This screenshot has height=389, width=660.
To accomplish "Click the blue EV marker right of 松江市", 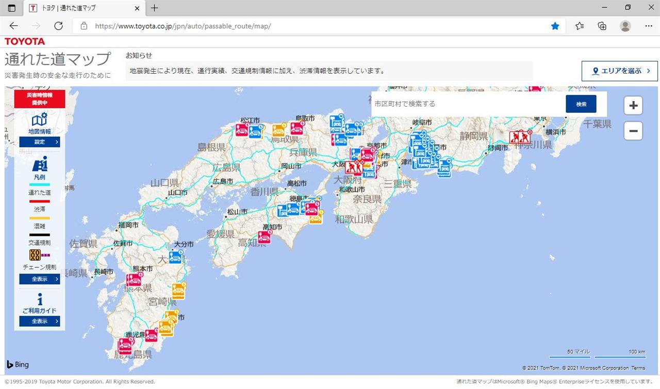I will pos(255,132).
